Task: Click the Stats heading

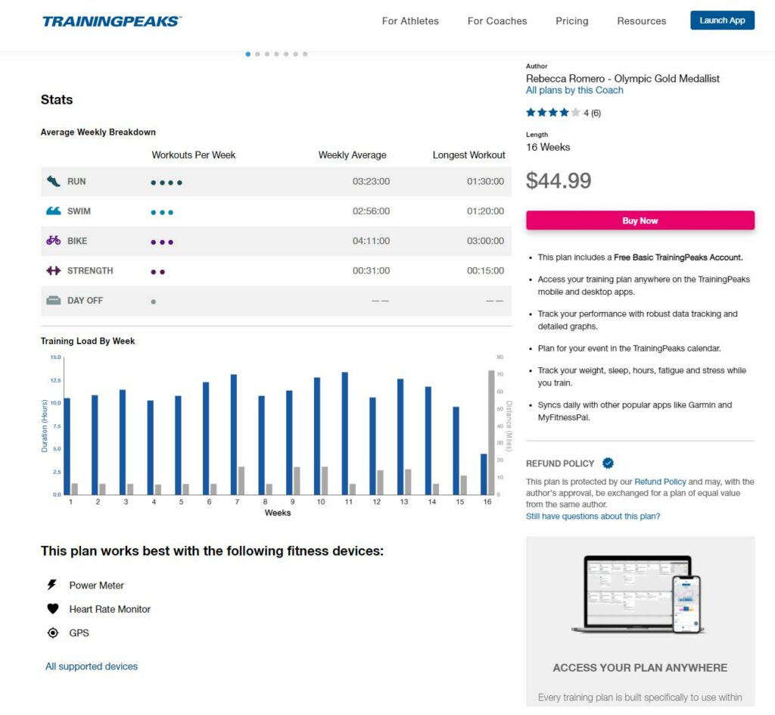Action: click(57, 100)
